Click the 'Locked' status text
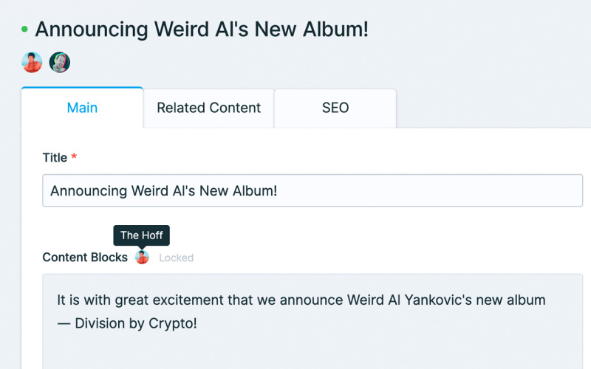Image resolution: width=591 pixels, height=369 pixels. click(176, 258)
